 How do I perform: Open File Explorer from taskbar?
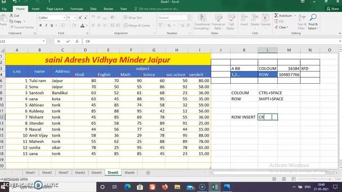177,187
